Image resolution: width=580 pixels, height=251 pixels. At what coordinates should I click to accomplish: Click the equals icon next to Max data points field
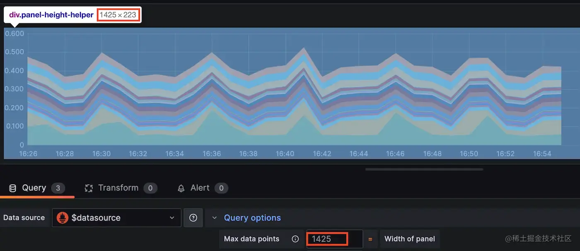coord(370,239)
